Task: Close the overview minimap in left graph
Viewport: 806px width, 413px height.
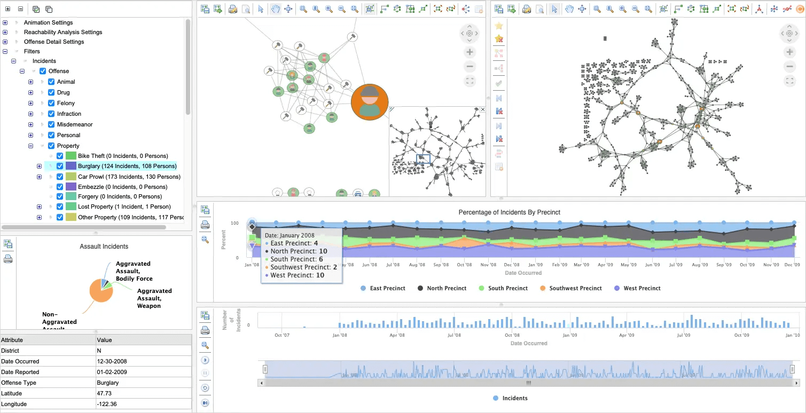Action: click(483, 109)
